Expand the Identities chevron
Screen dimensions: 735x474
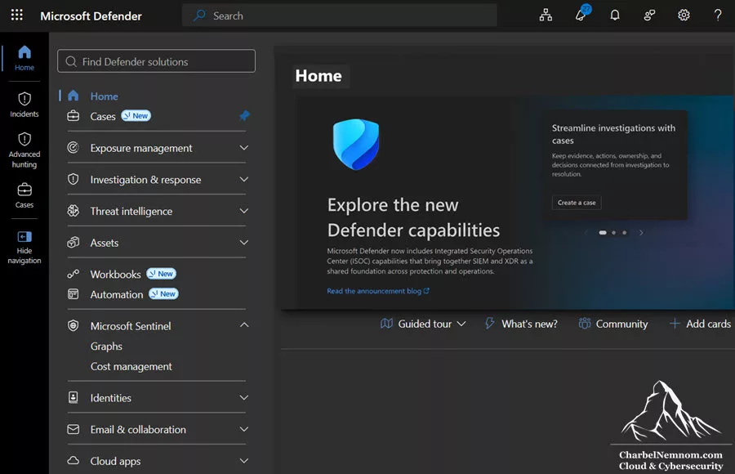pyautogui.click(x=243, y=397)
